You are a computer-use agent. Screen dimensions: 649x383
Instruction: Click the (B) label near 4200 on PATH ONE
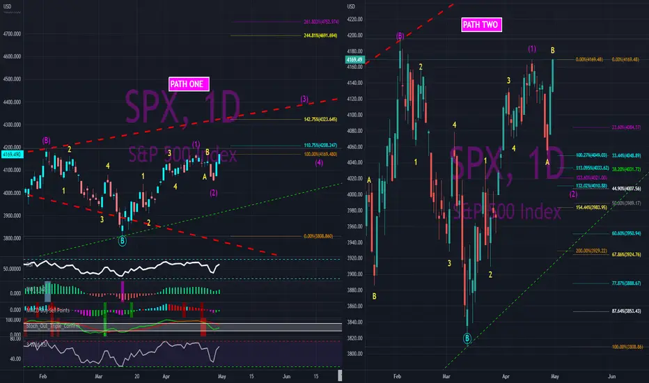[46, 141]
